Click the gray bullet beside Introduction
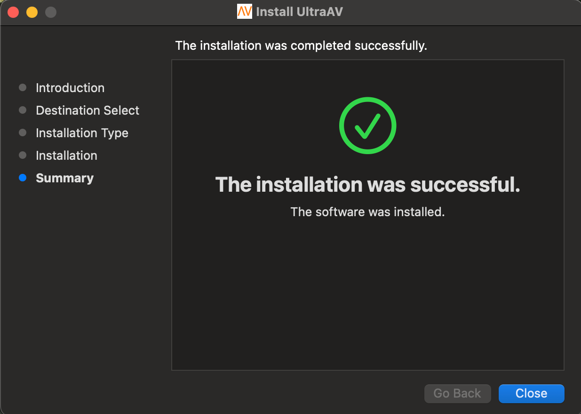The height and width of the screenshot is (414, 581). 22,88
